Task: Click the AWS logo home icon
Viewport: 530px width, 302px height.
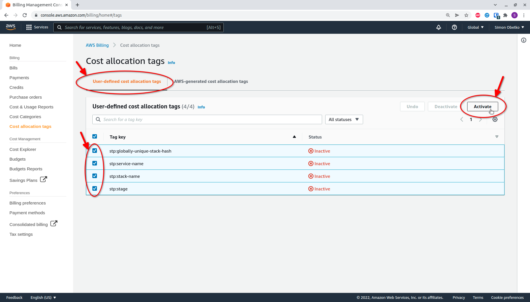Action: (x=11, y=27)
